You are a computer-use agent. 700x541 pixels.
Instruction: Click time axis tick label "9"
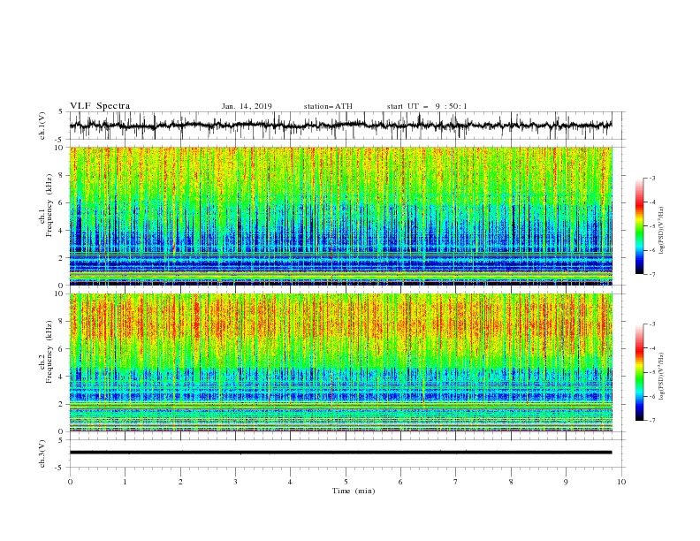click(566, 482)
